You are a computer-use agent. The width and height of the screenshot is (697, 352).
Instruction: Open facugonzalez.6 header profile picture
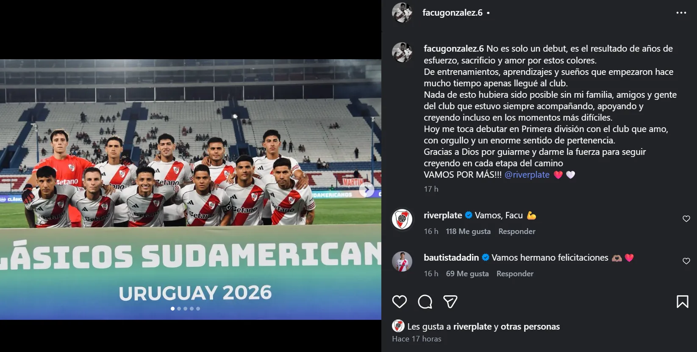(x=402, y=13)
